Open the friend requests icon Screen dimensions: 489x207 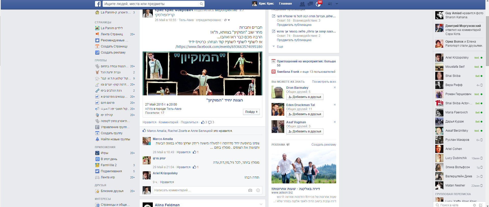click(302, 4)
